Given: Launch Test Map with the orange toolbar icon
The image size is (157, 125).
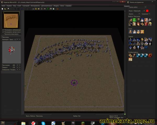Looking at the screenshot, I should click(x=58, y=9).
